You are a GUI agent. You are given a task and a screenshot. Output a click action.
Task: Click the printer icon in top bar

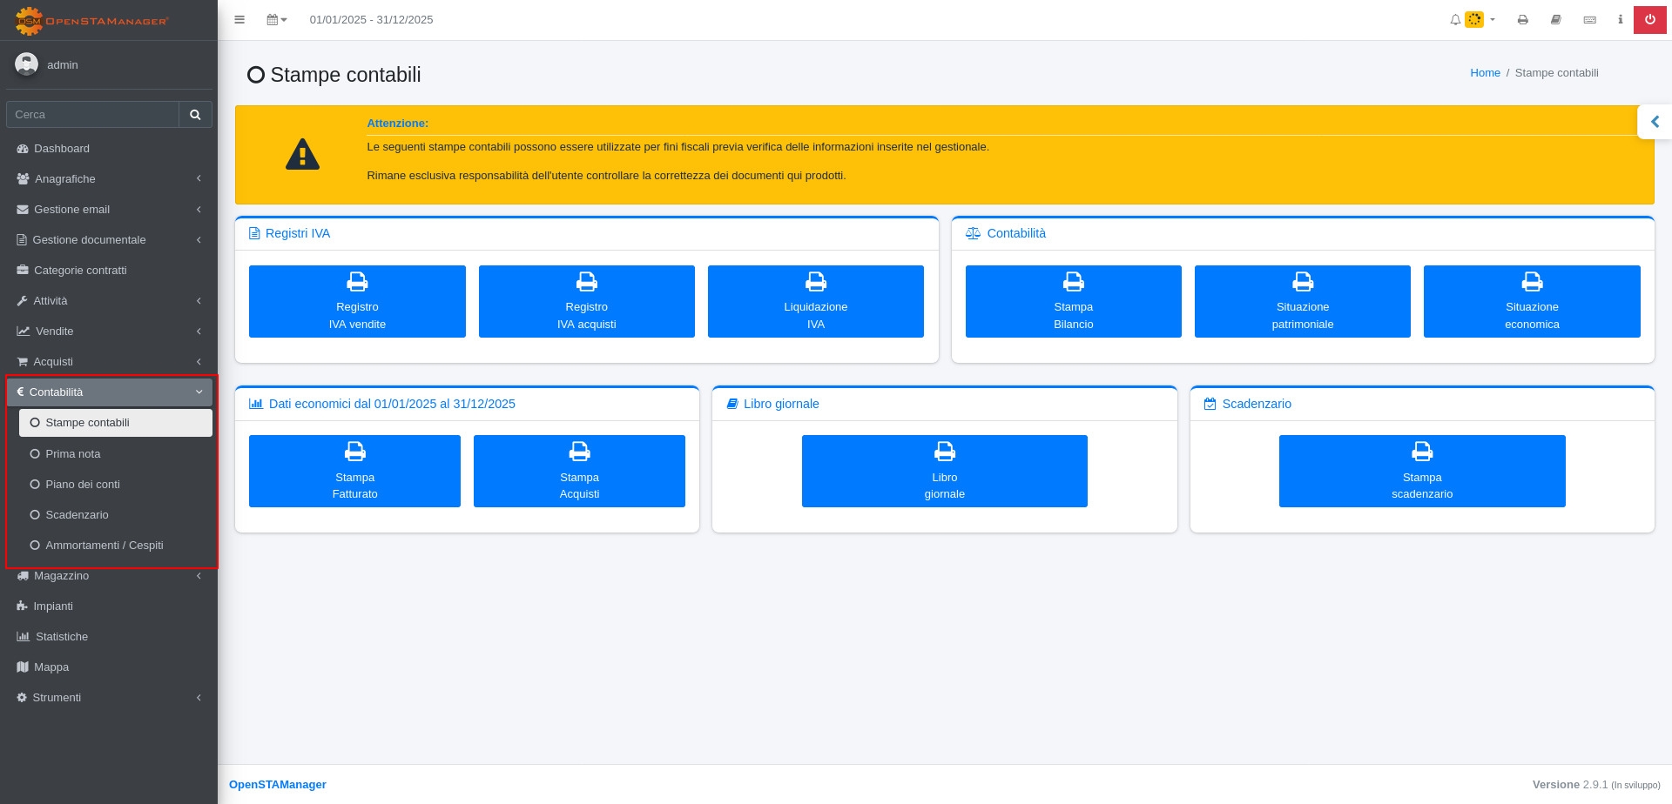tap(1522, 20)
